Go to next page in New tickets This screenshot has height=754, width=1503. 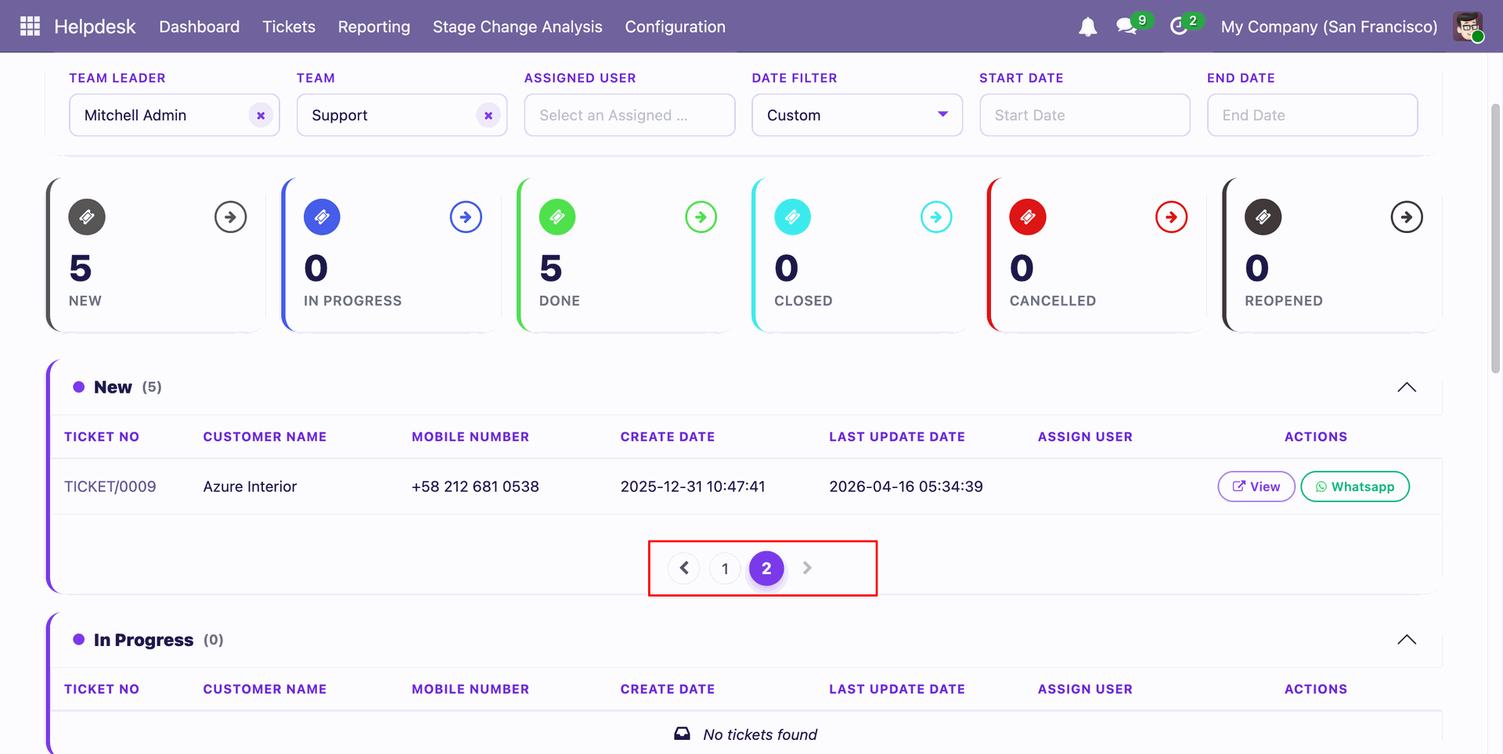tap(807, 568)
